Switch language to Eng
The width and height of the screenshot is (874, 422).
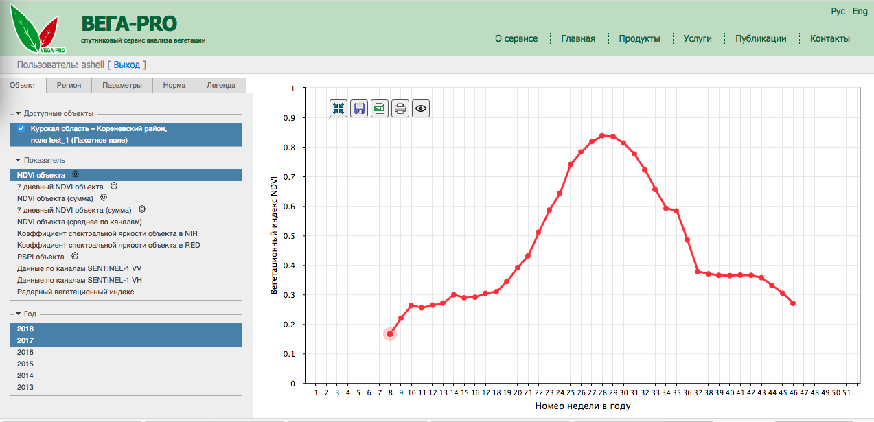pyautogui.click(x=860, y=11)
